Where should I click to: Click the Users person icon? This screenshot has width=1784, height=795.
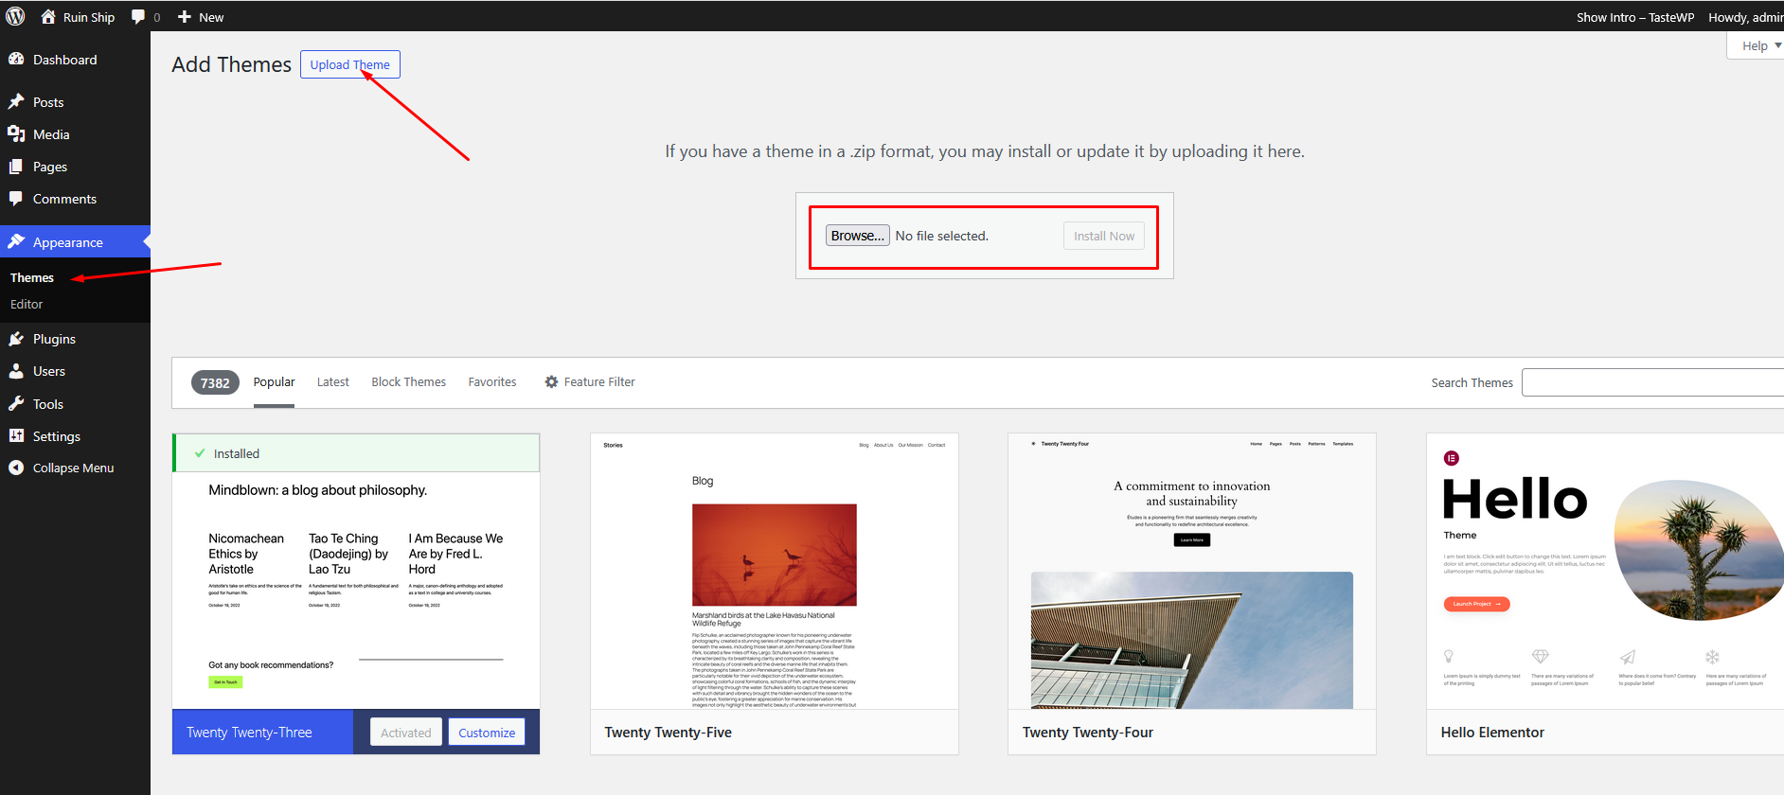point(16,370)
